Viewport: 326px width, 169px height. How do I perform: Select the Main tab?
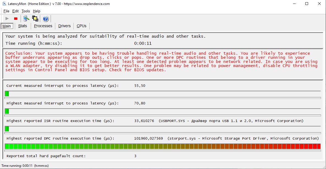tap(7, 26)
